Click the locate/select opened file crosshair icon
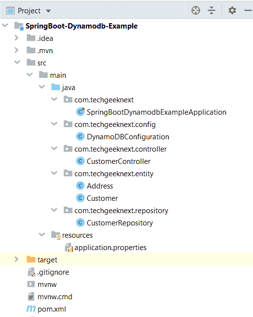253x317 pixels. click(196, 10)
